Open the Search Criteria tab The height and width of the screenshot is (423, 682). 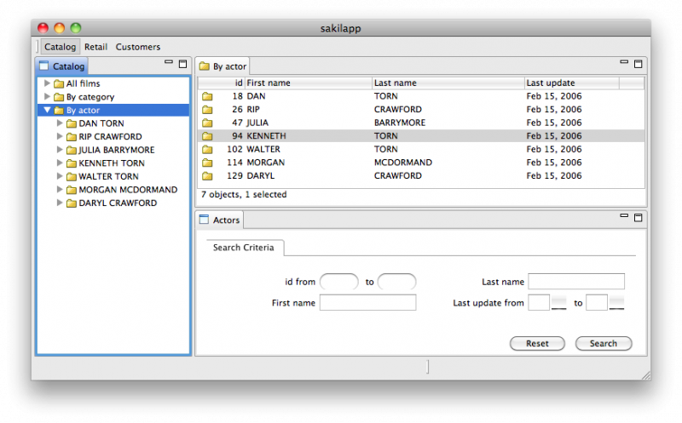pyautogui.click(x=244, y=247)
